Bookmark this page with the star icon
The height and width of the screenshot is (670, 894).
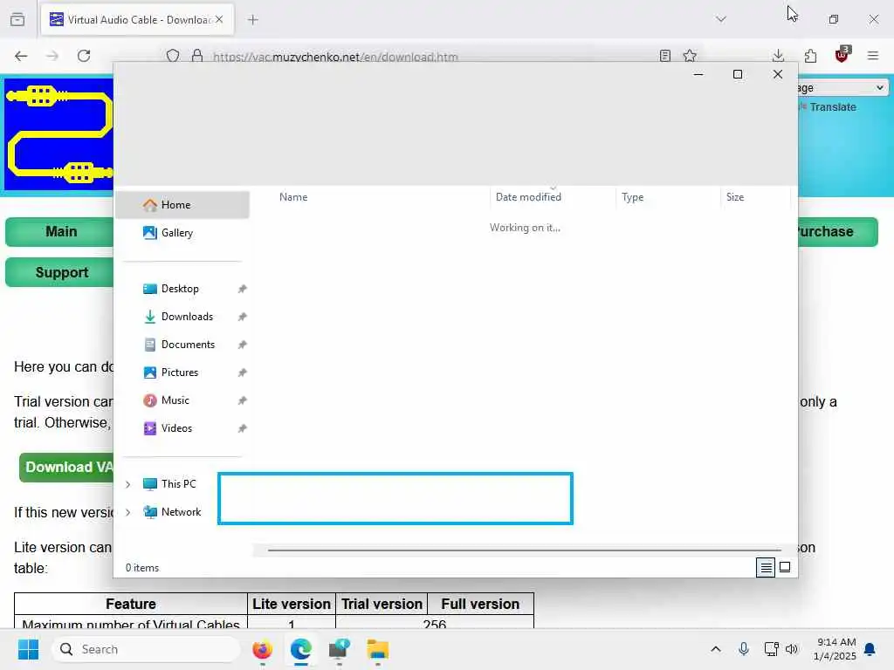[690, 56]
